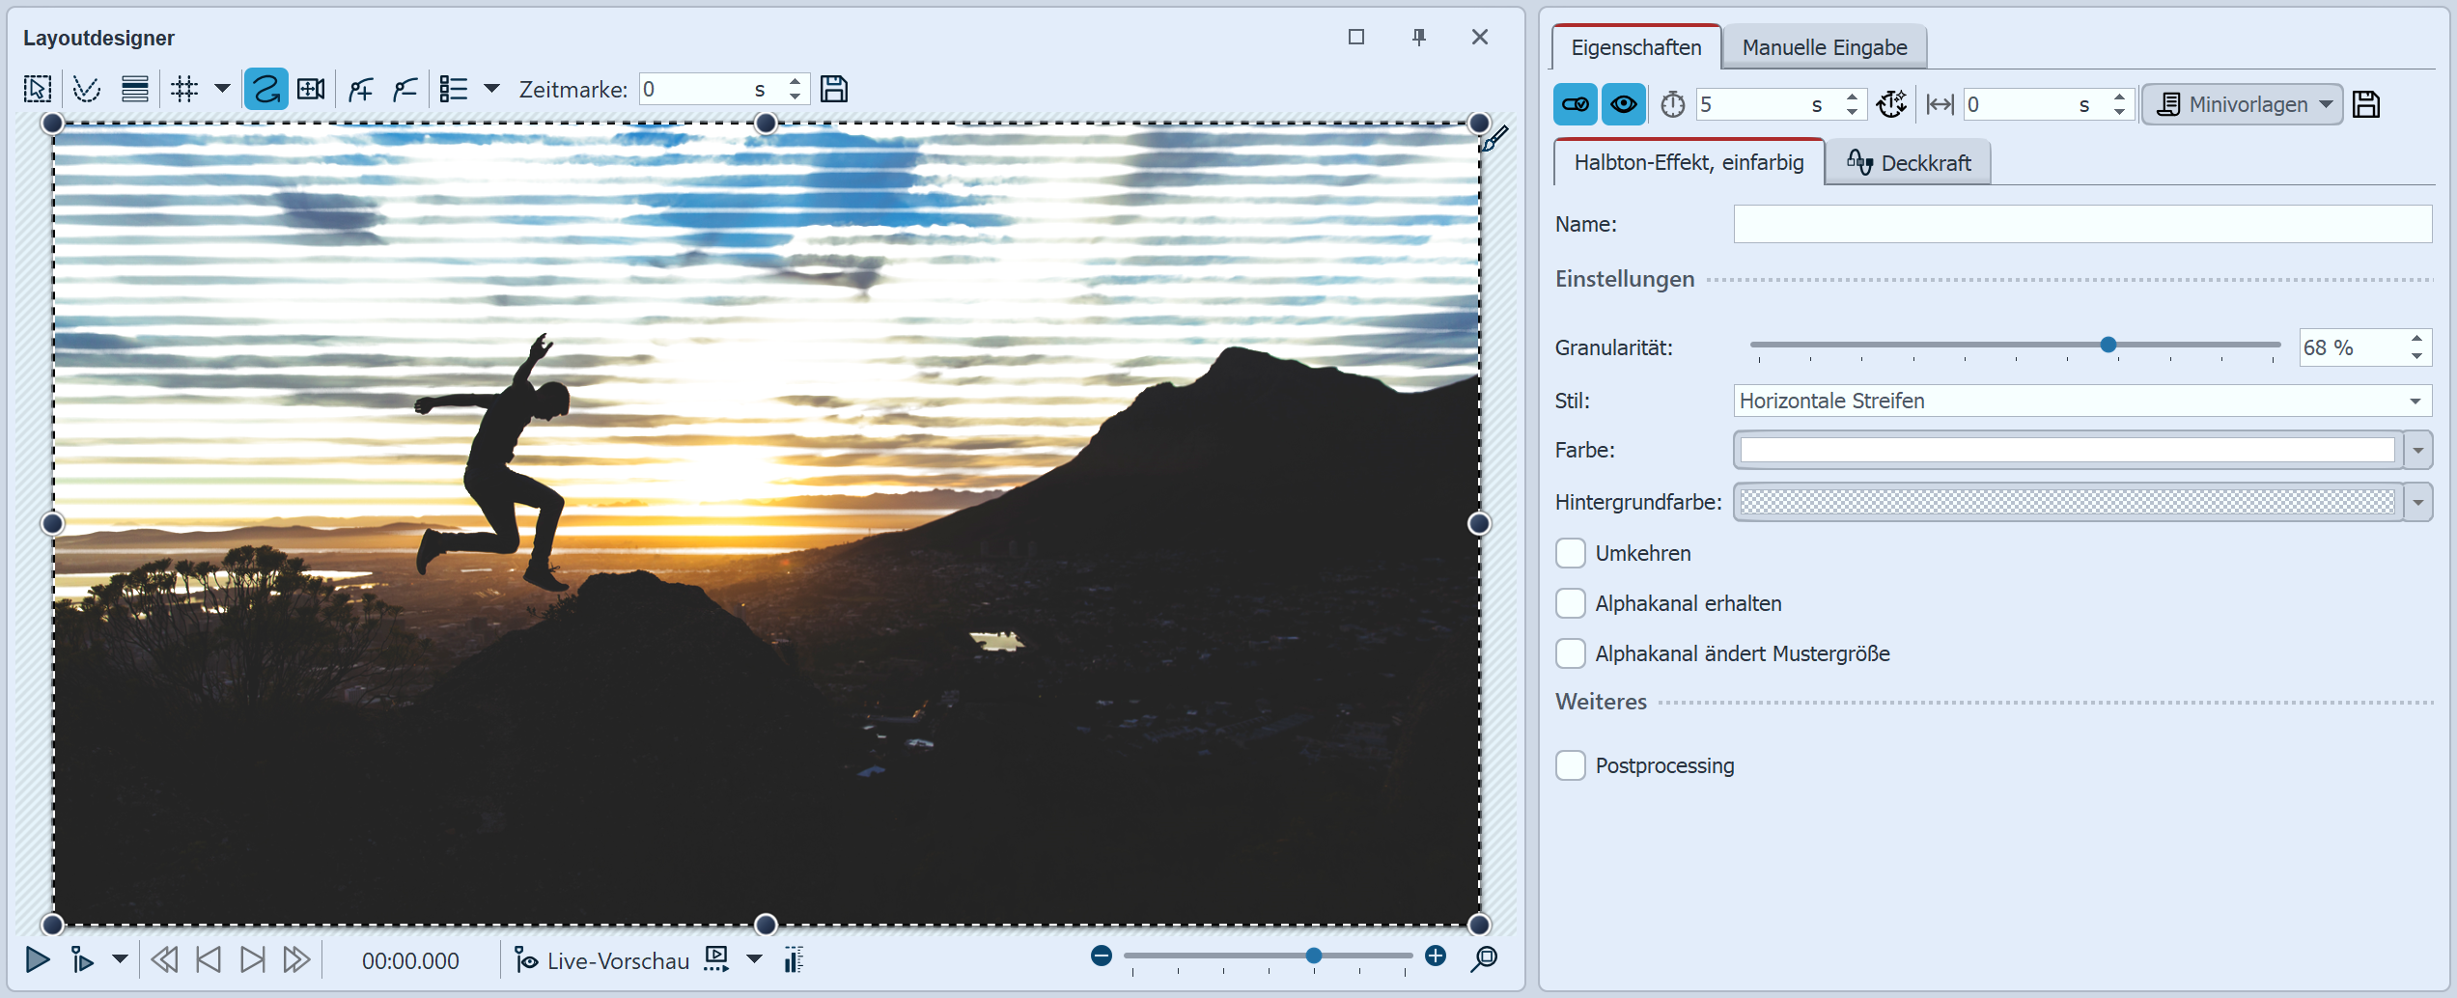This screenshot has height=998, width=2457.
Task: Activate the motion path tool icon
Action: tap(265, 90)
